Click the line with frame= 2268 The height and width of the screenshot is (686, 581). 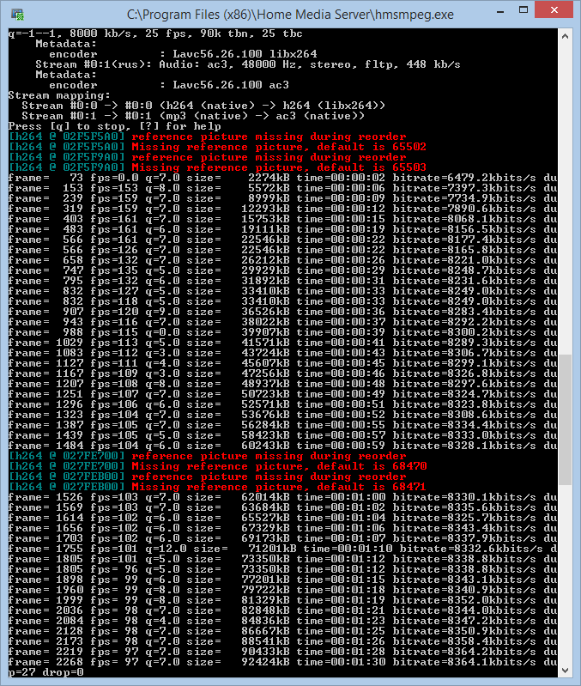pyautogui.click(x=282, y=662)
